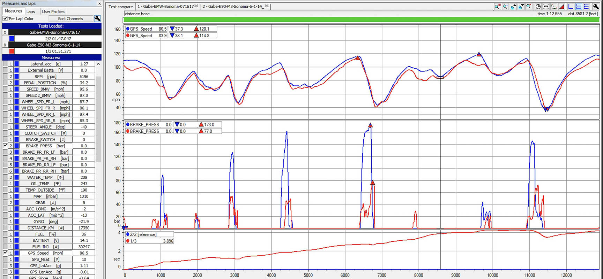This screenshot has height=279, width=603.
Task: Click the measures list scrollbar thumb
Action: coord(98,119)
